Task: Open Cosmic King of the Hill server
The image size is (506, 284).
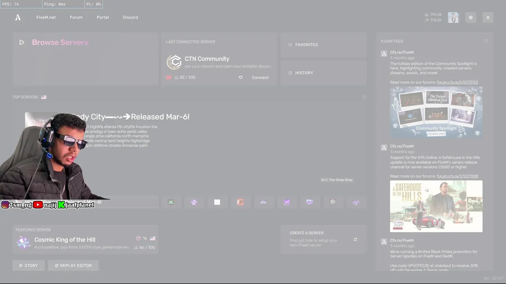Action: (85, 239)
